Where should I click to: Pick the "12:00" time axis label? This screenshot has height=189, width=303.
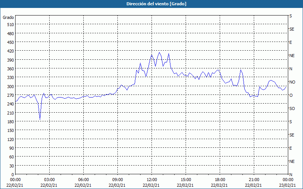152,180
